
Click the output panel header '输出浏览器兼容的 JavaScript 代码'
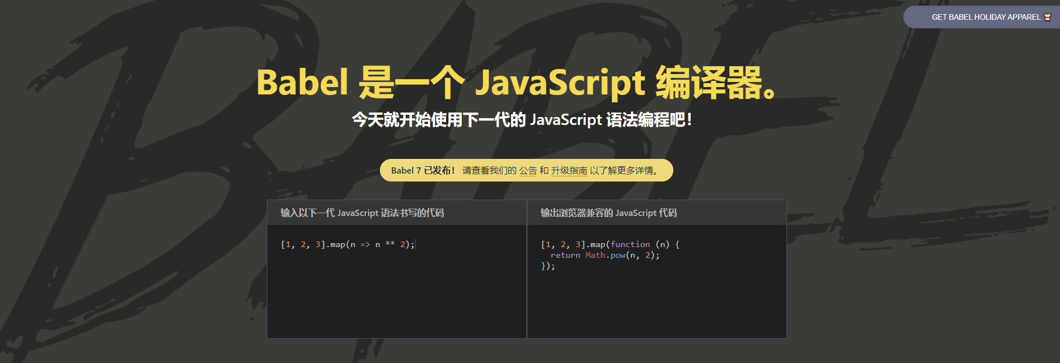coord(608,213)
